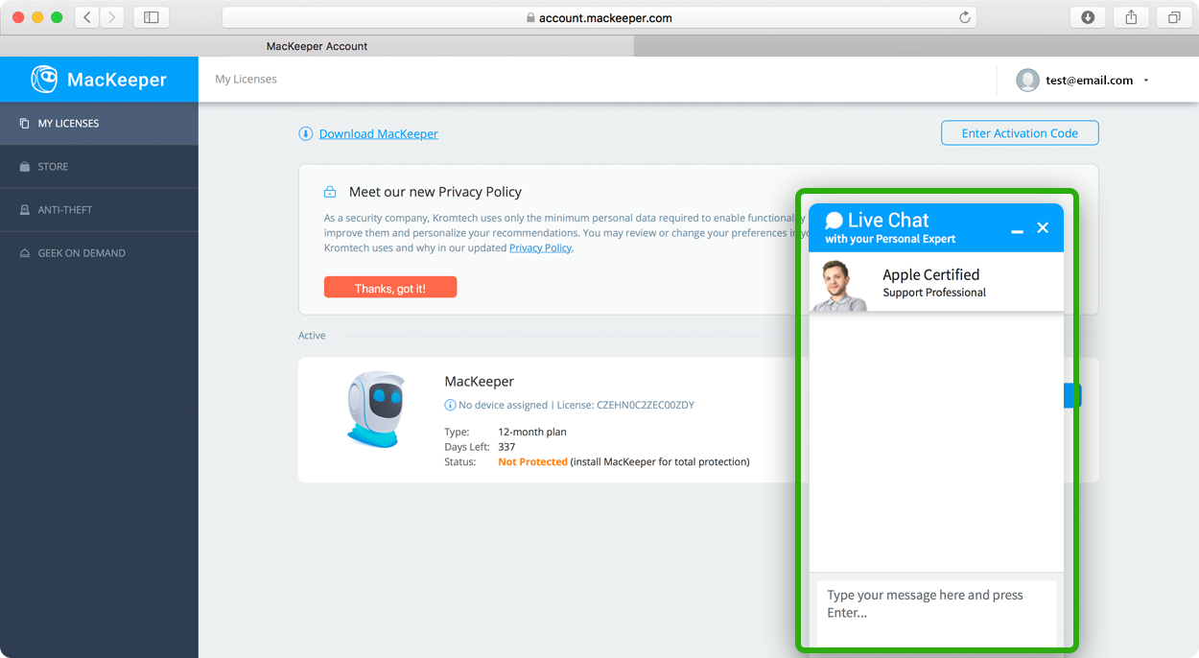Click the Store bag icon
Screen dimensions: 1199x658
(25, 167)
